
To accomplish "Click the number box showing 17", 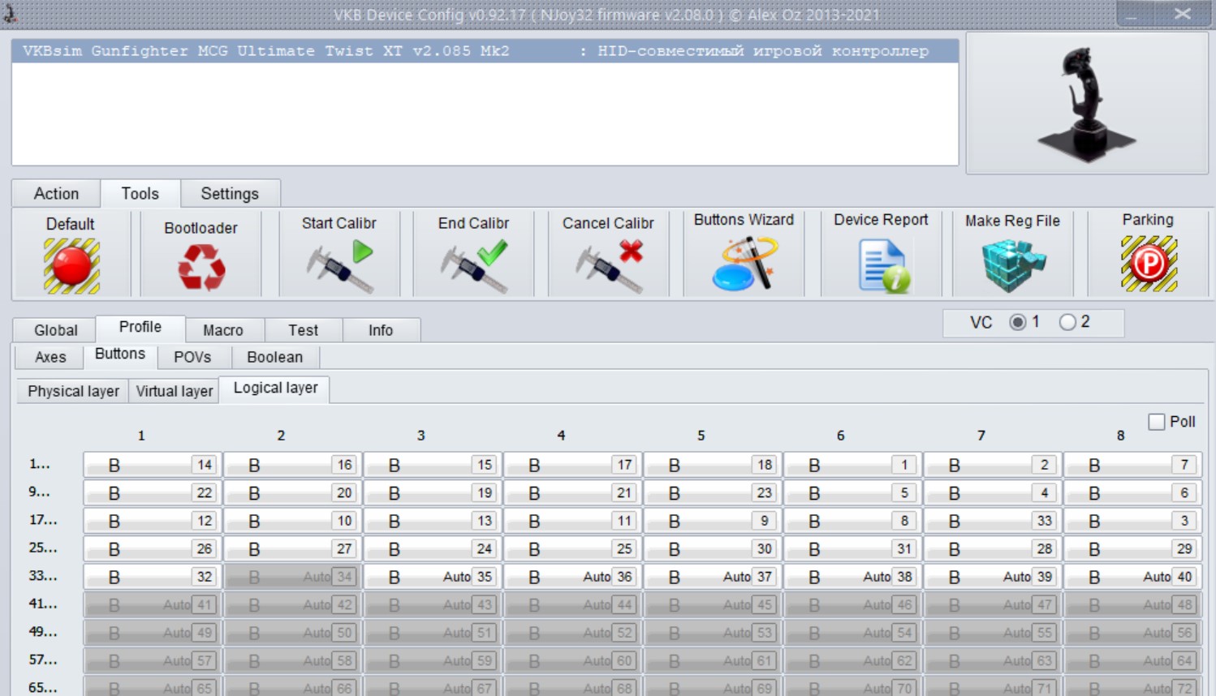I will tap(624, 465).
